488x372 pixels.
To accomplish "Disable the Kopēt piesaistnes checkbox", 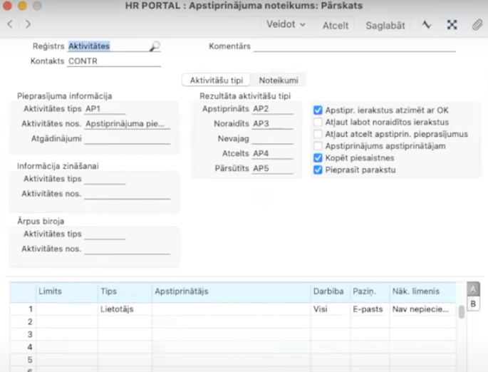I will (318, 158).
